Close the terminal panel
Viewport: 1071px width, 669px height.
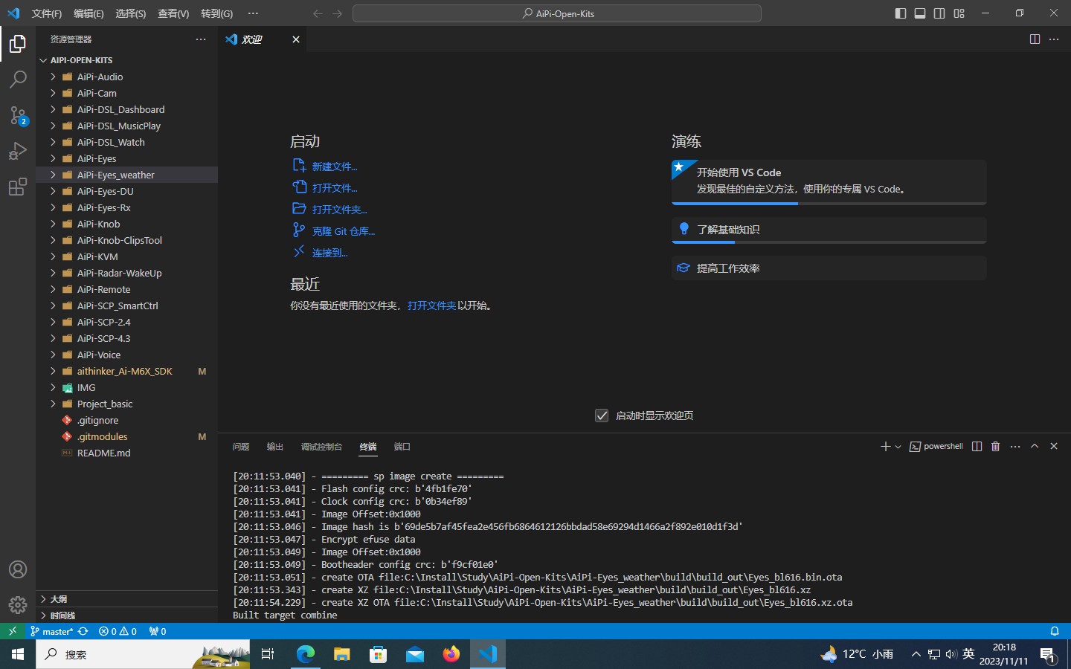(1054, 446)
